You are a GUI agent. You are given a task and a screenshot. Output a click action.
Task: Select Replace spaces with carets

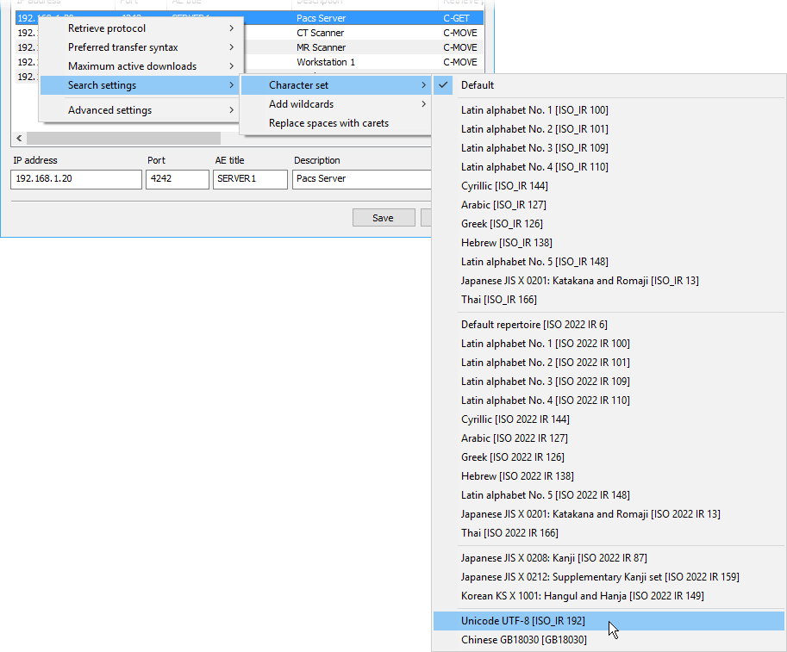[328, 123]
